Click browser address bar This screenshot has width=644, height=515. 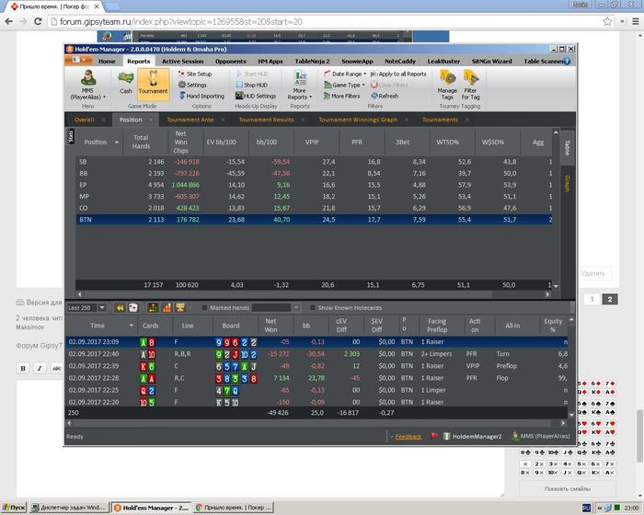coord(327,21)
